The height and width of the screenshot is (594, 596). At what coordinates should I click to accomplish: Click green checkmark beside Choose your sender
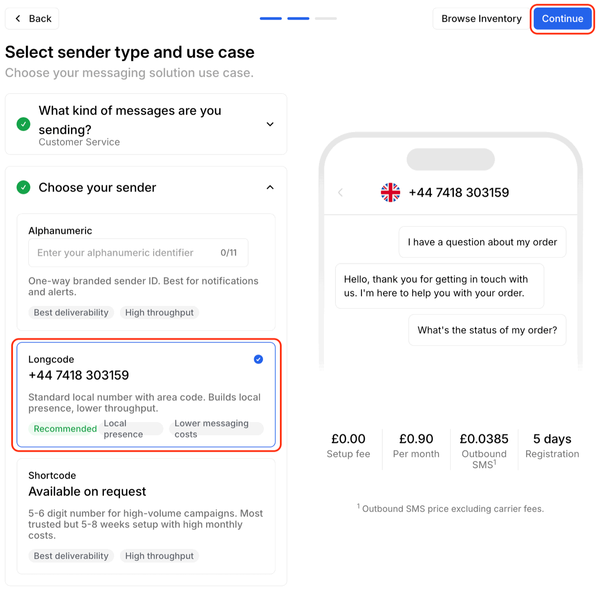point(23,187)
